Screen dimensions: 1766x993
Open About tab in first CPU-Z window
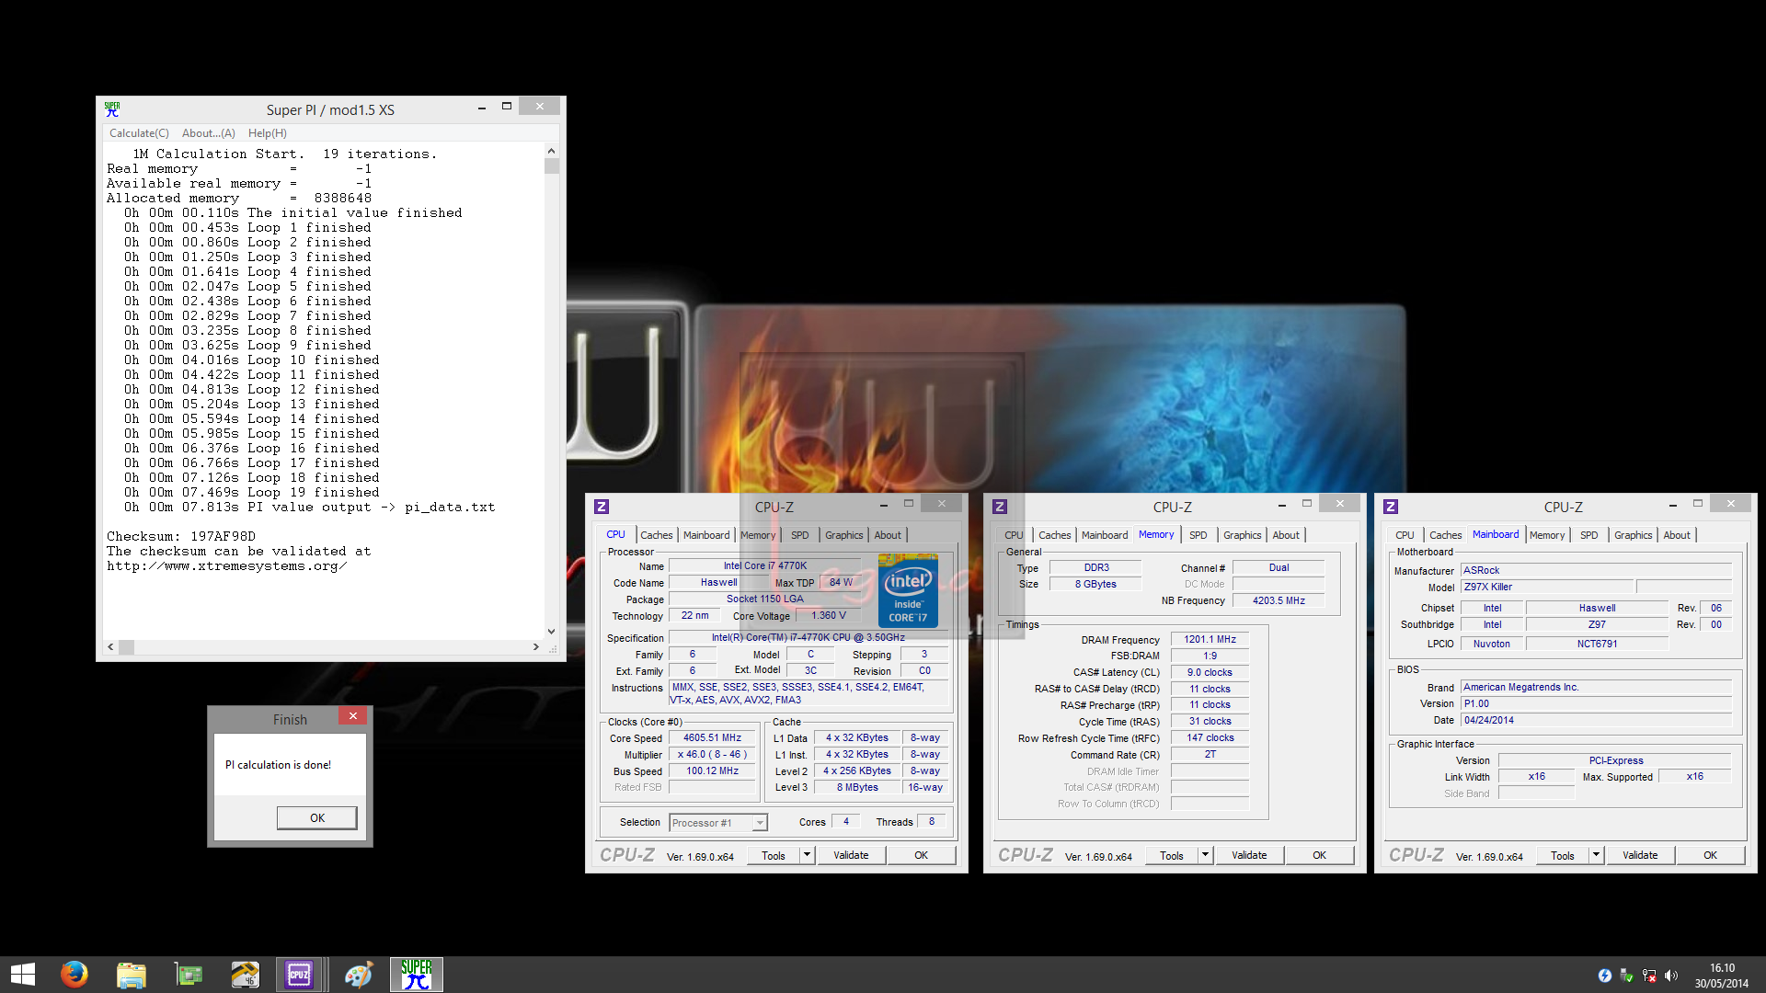[x=888, y=535]
